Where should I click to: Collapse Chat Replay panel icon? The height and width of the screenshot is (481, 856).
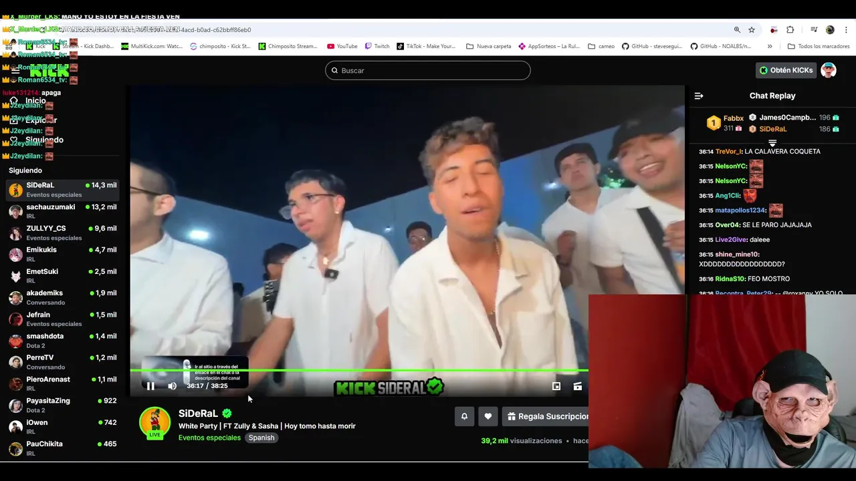pyautogui.click(x=699, y=96)
